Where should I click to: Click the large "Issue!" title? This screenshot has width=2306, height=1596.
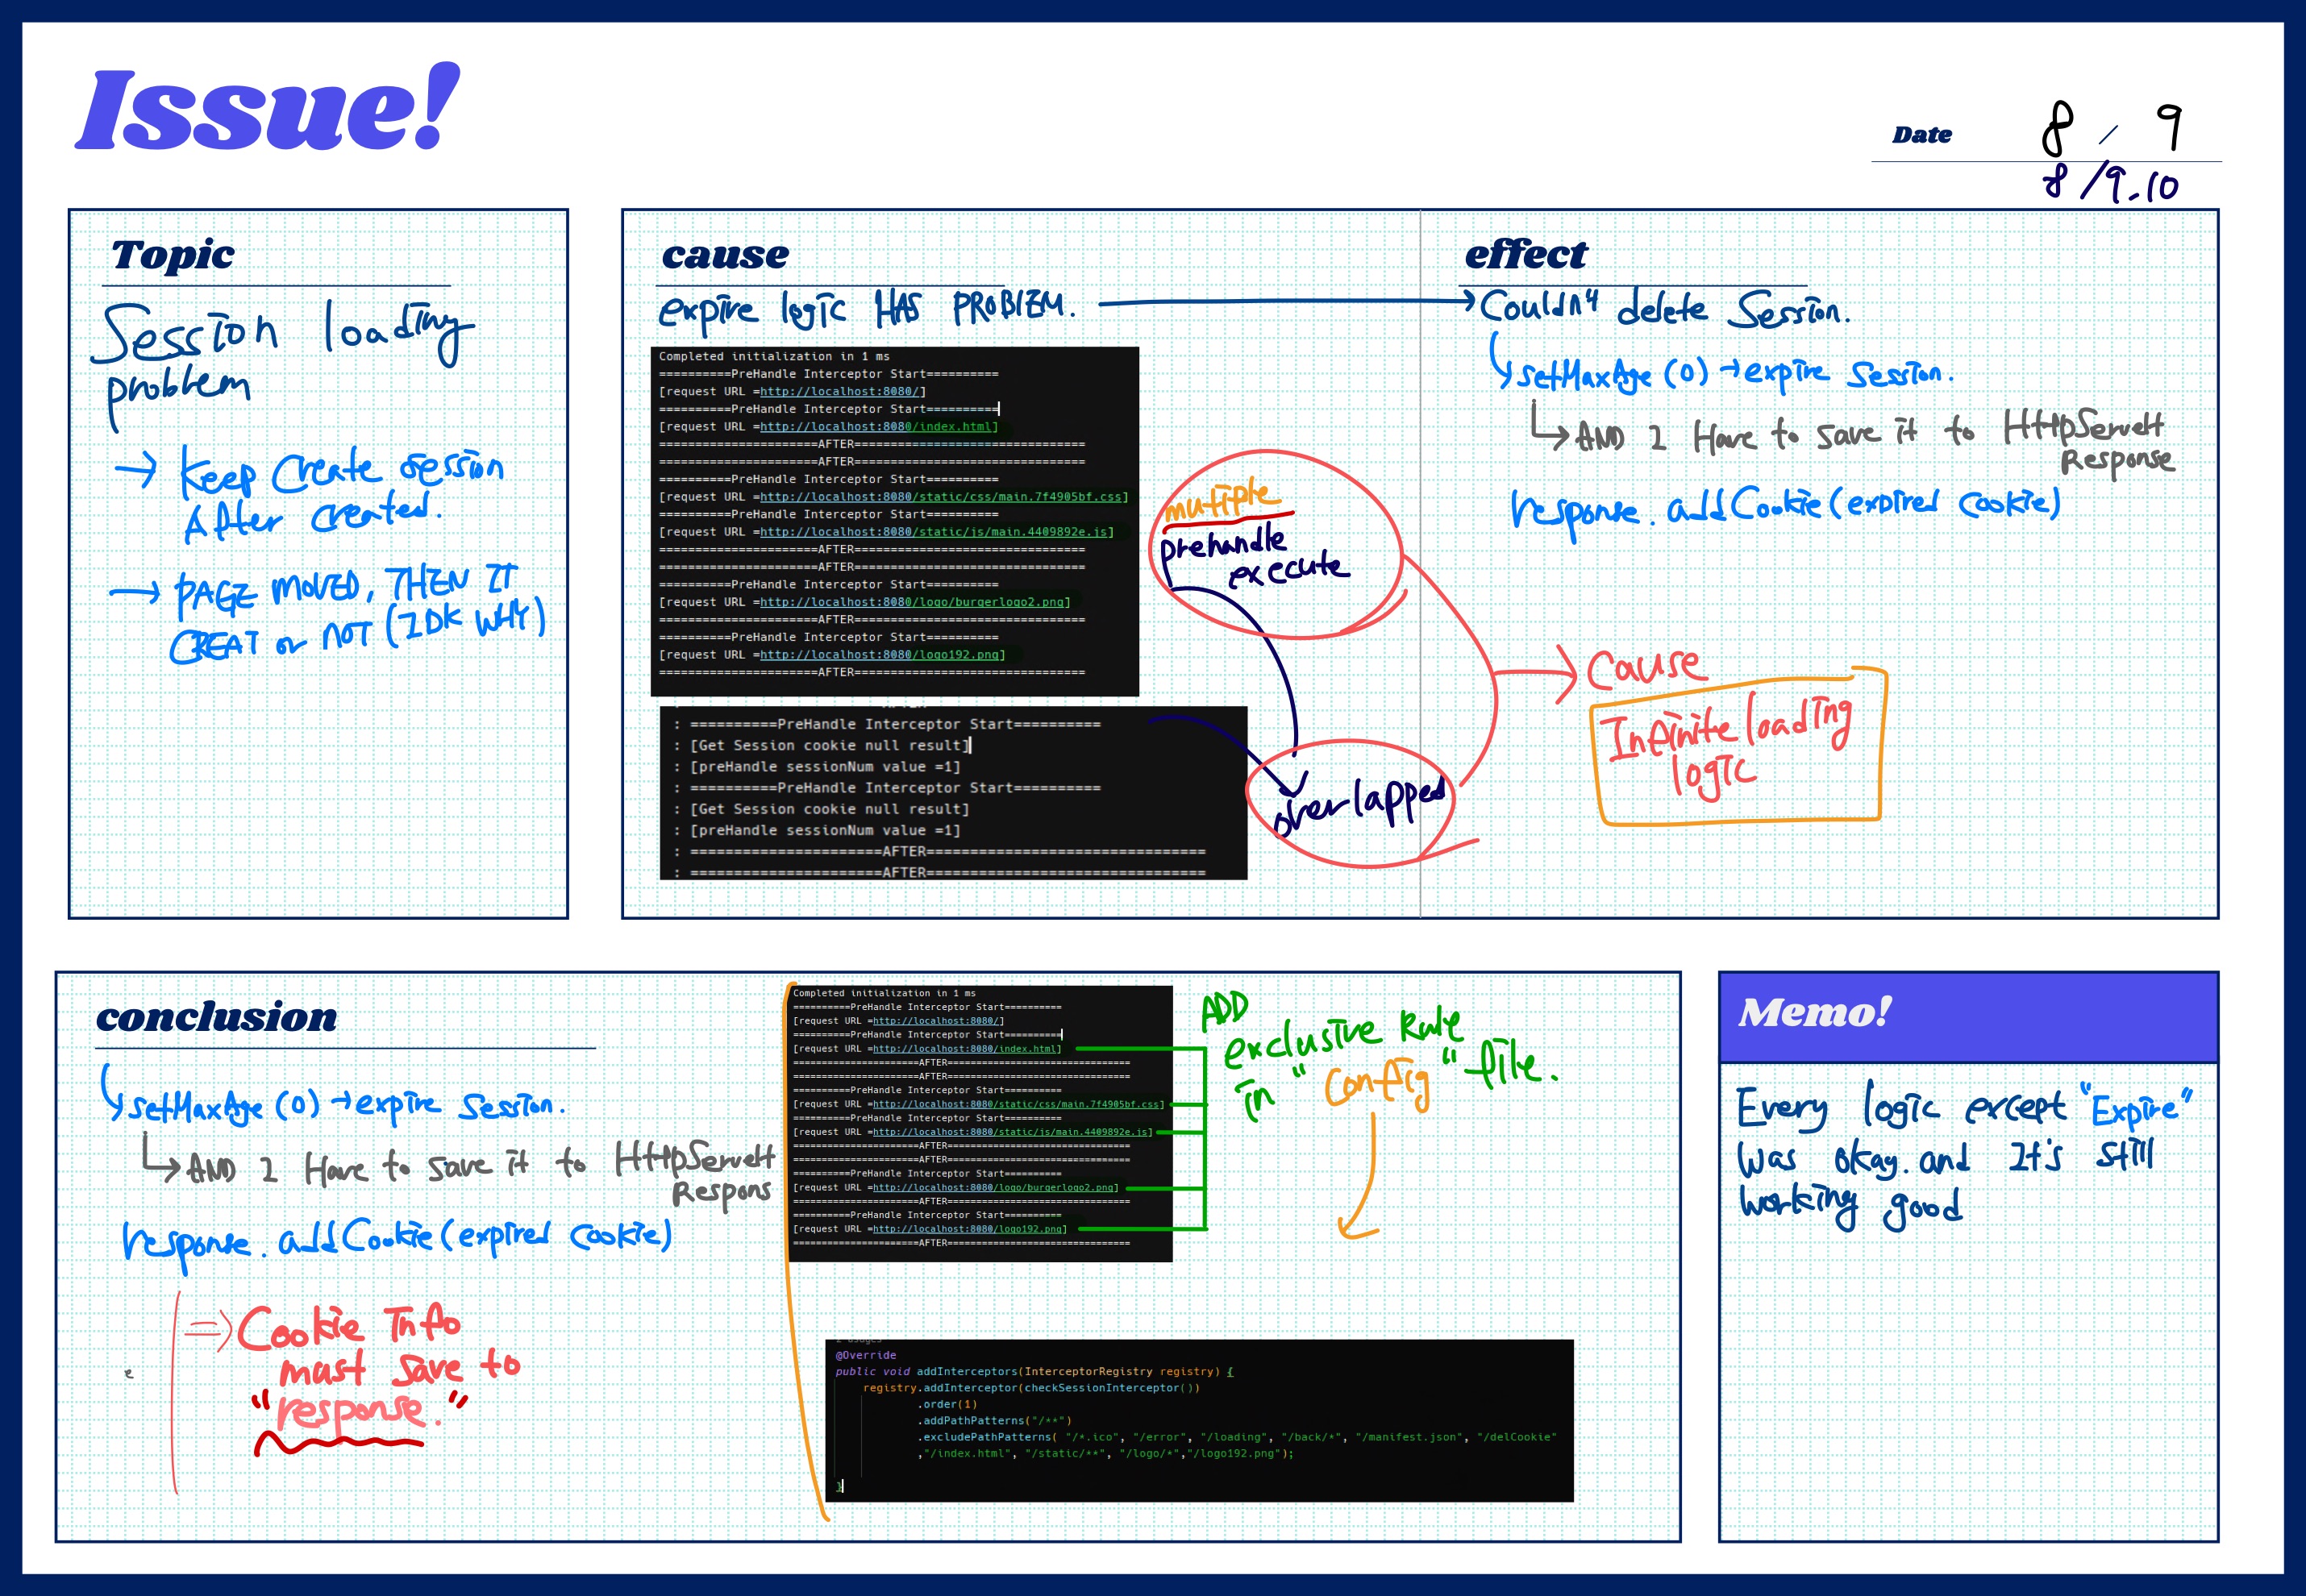point(267,108)
